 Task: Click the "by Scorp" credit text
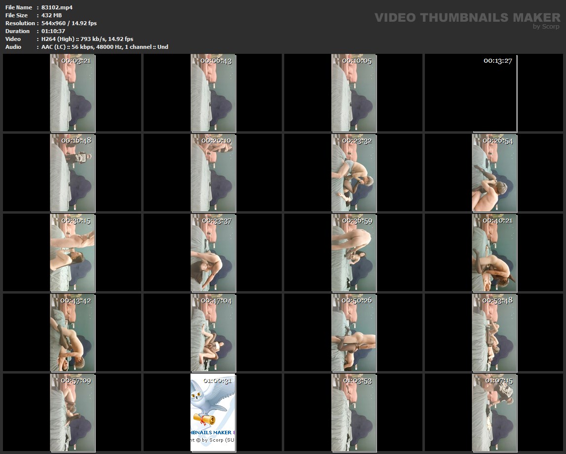[546, 27]
